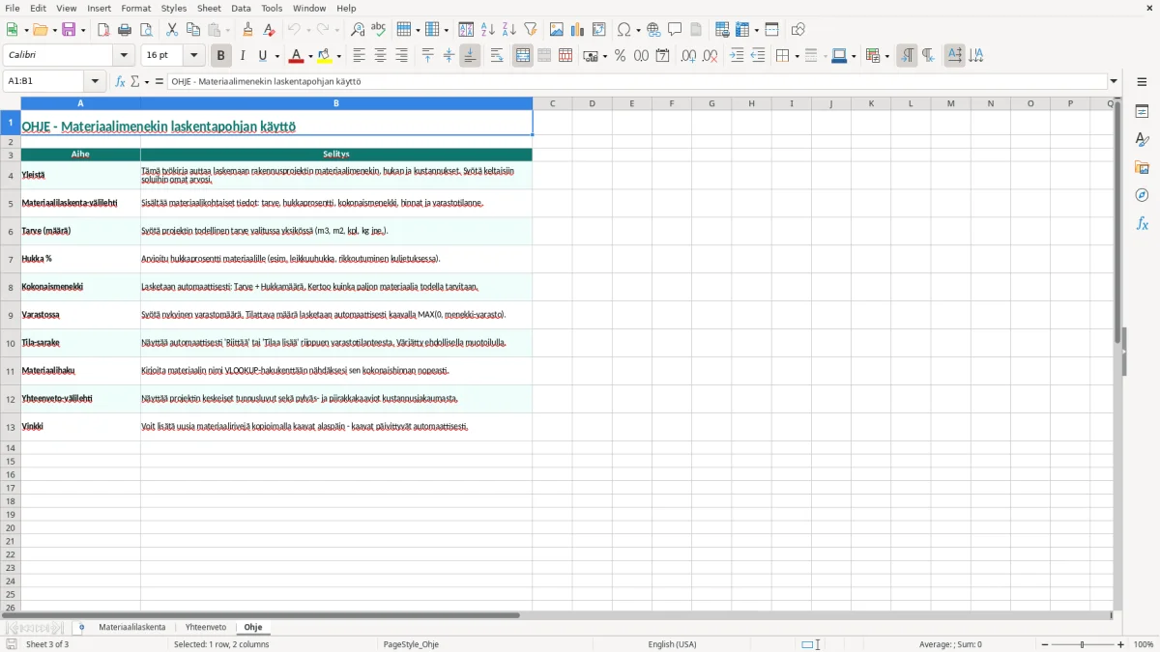This screenshot has width=1160, height=652.
Task: Clear direct formatting
Action: pos(269,30)
